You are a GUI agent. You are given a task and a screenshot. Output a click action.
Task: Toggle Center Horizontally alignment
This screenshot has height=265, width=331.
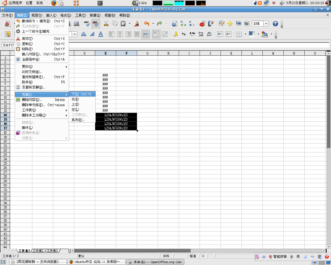pos(120,34)
